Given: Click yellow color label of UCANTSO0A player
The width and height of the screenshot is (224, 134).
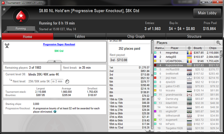Looking at the screenshot, I should pos(155,61).
